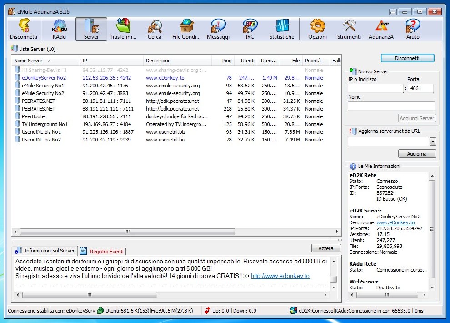Open the IRC chat toolbar icon
The width and height of the screenshot is (450, 323).
point(250,29)
